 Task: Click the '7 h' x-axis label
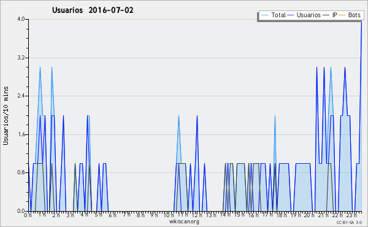click(126, 215)
